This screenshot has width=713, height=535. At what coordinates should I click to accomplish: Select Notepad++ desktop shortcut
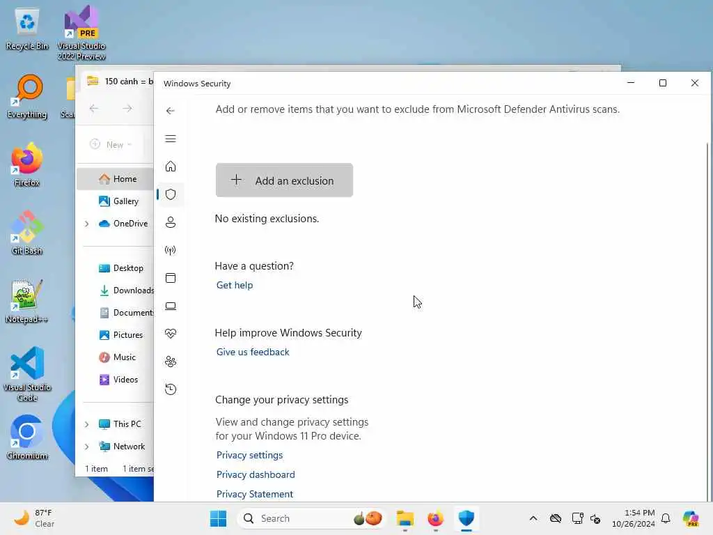27,302
